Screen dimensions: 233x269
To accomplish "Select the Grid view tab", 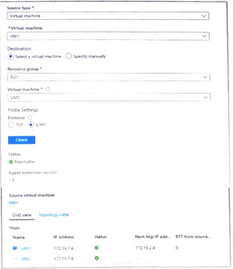I will (22, 215).
